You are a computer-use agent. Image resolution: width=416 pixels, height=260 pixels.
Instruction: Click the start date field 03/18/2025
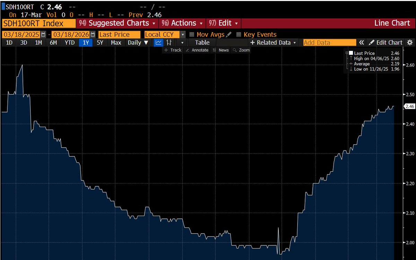click(x=21, y=35)
